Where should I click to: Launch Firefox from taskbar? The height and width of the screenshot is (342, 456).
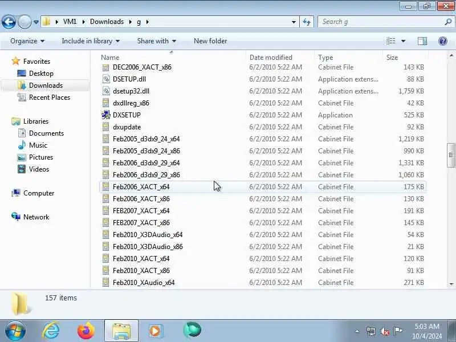coord(86,331)
